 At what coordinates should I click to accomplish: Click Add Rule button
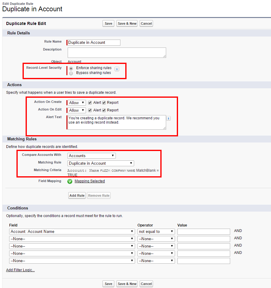(x=77, y=195)
